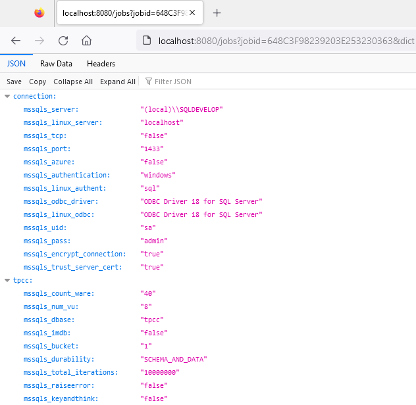Copy the JSON content
The image size is (416, 405).
[x=38, y=82]
